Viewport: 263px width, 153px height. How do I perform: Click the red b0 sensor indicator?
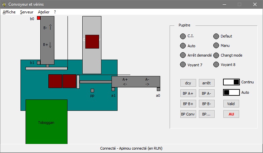pos(39,18)
